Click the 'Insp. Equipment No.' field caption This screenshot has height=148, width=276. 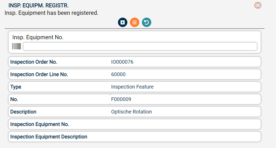(38, 37)
